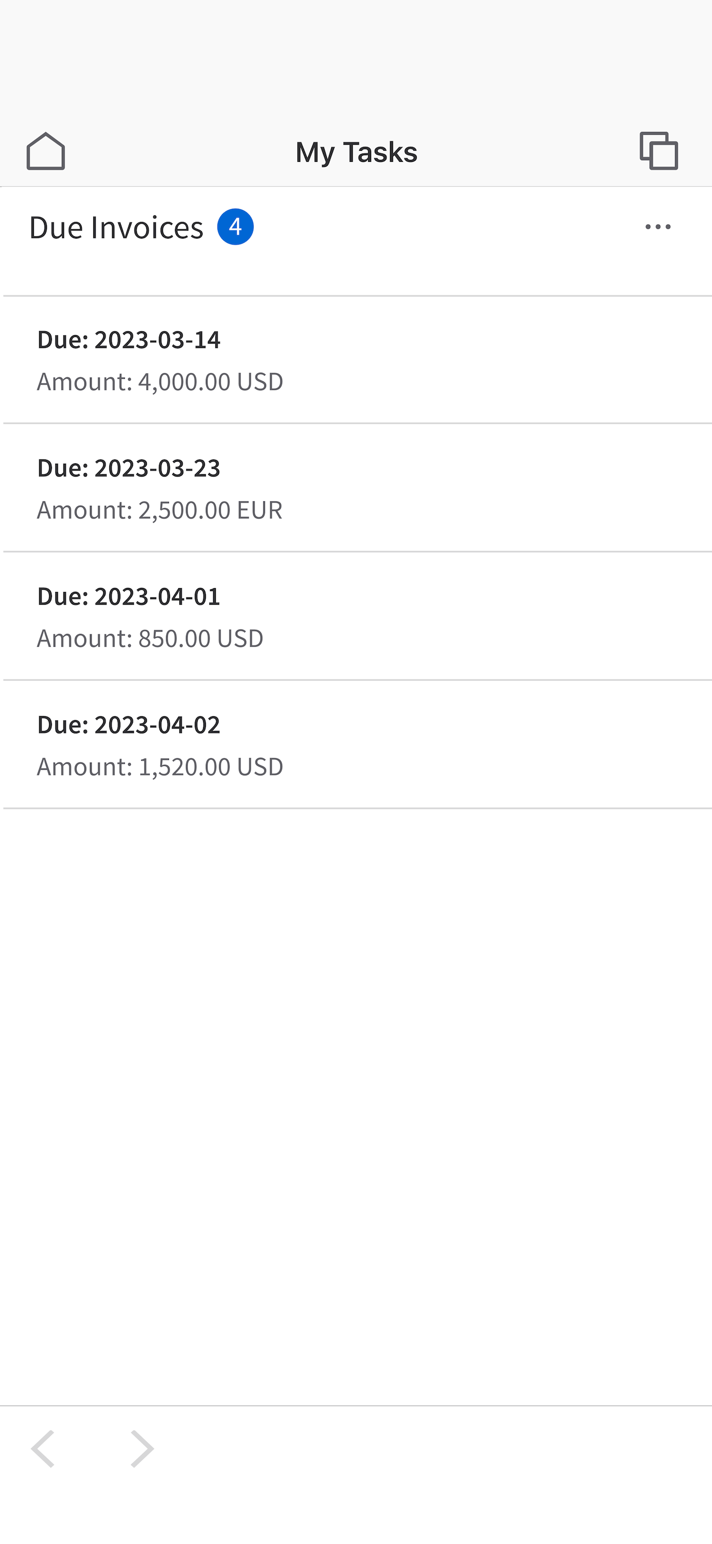Tap the Due: 2023-03-23 label

(x=129, y=468)
